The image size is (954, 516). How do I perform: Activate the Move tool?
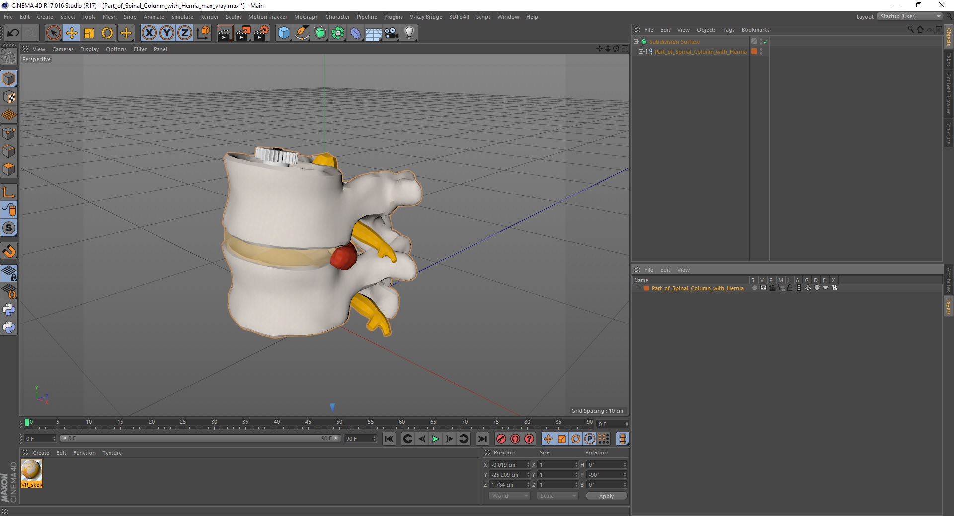click(72, 33)
